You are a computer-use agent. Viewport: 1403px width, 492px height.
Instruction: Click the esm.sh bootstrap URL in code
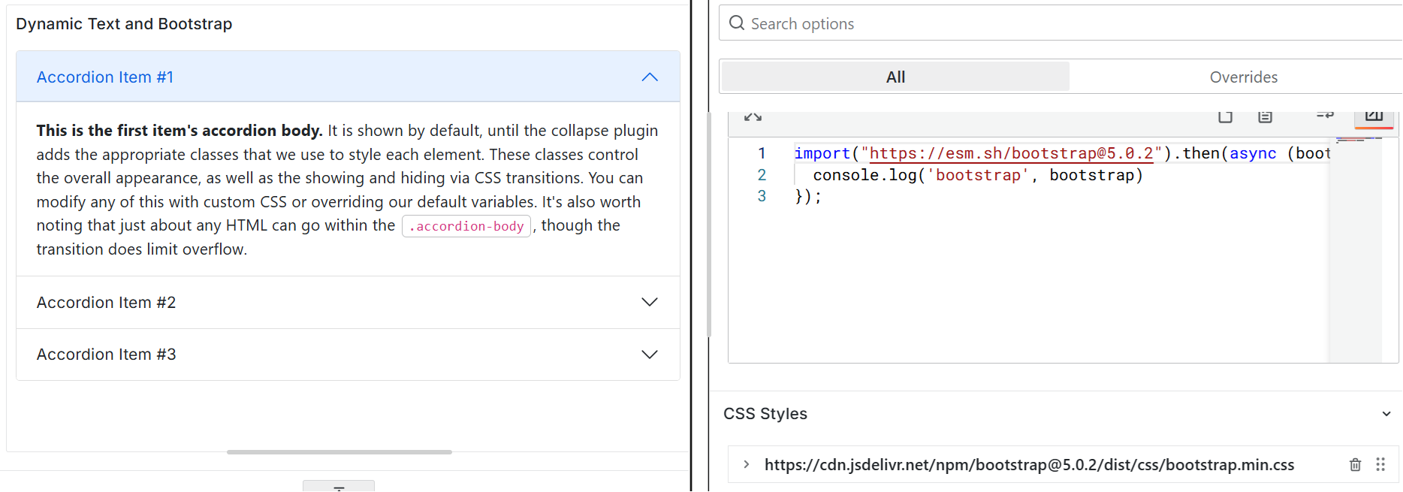(x=1010, y=154)
